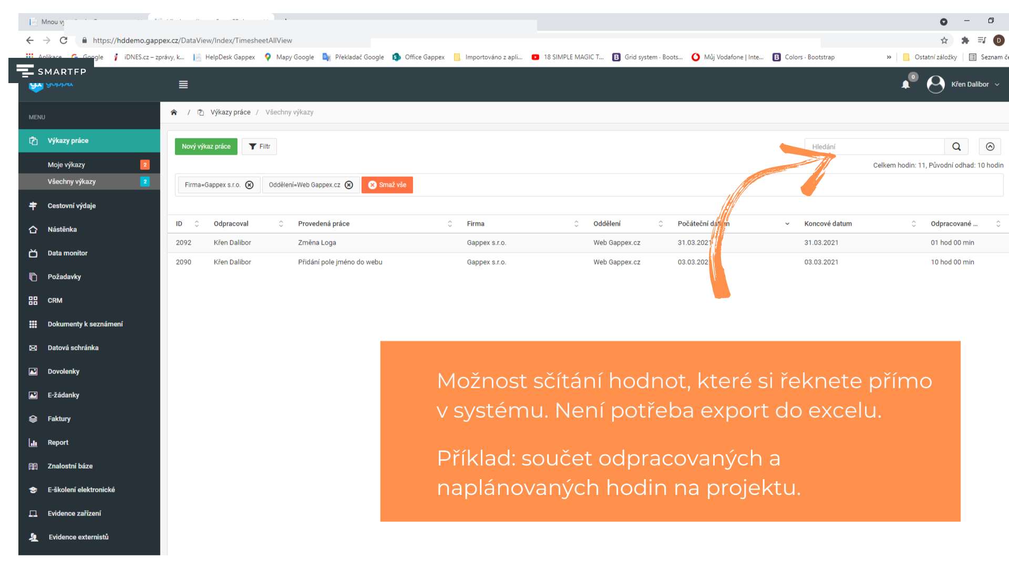Open the notifications bell icon

(x=905, y=85)
